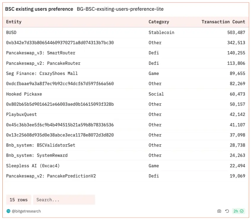Screen dimensions: 251x220
Task: Open the BG-BSC-exsiting-users-preference-lite query link
Action: pos(120,9)
